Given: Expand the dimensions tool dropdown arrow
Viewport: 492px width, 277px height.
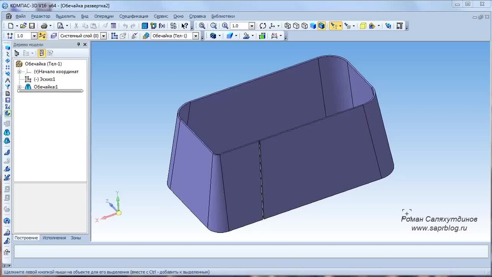Looking at the screenshot, I should click(281, 36).
